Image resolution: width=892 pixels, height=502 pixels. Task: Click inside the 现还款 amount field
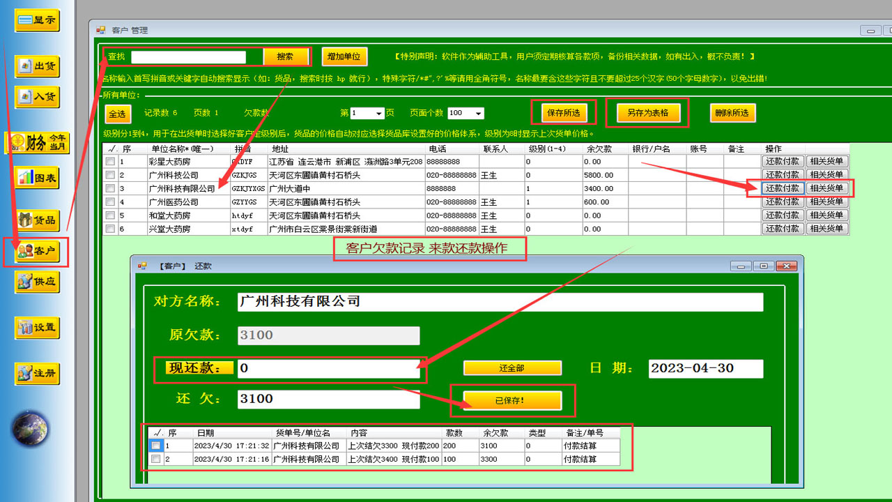[x=328, y=368]
